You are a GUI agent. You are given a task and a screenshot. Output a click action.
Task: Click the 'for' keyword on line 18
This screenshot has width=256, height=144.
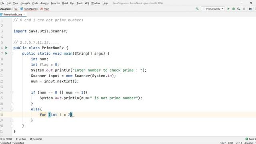tap(43, 115)
